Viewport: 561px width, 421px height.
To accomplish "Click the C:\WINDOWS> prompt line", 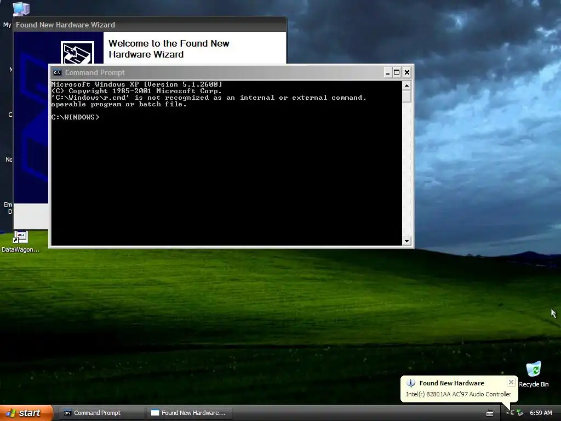I will (x=76, y=117).
